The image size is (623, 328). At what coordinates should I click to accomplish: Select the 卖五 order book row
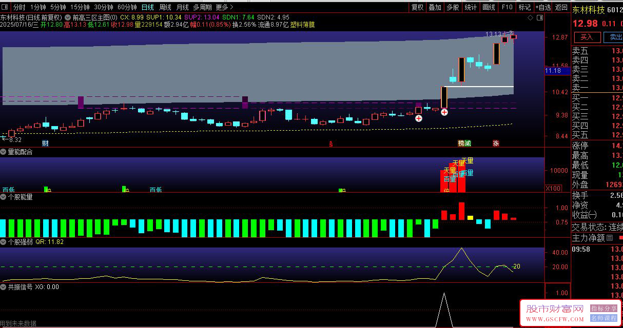tap(597, 51)
